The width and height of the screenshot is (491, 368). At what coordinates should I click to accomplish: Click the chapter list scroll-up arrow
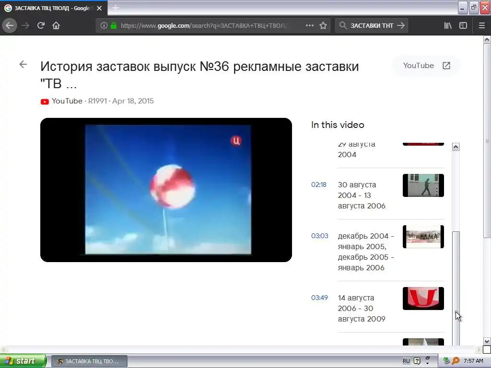point(456,147)
